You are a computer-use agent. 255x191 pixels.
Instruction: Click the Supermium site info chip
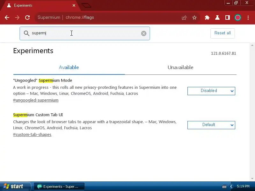click(x=49, y=18)
